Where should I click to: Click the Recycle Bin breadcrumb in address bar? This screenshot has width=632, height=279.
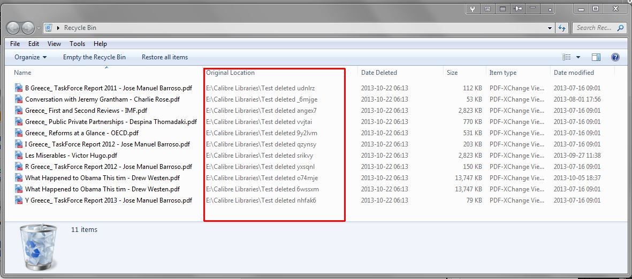(80, 28)
